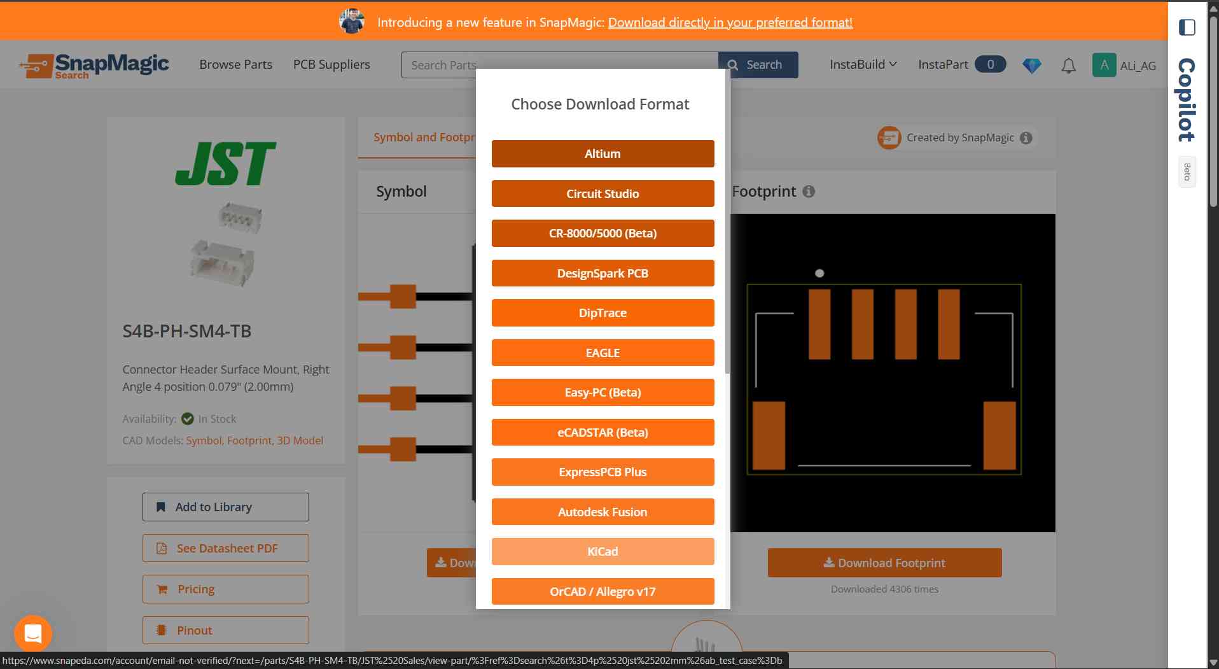Viewport: 1219px width, 669px height.
Task: Click the JST manufacturer logo
Action: [x=225, y=164]
